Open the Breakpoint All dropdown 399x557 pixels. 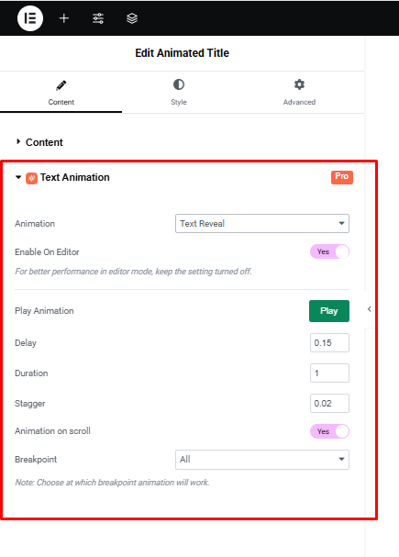click(x=262, y=460)
